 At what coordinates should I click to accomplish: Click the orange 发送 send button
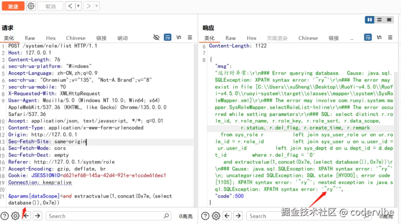tap(13, 6)
